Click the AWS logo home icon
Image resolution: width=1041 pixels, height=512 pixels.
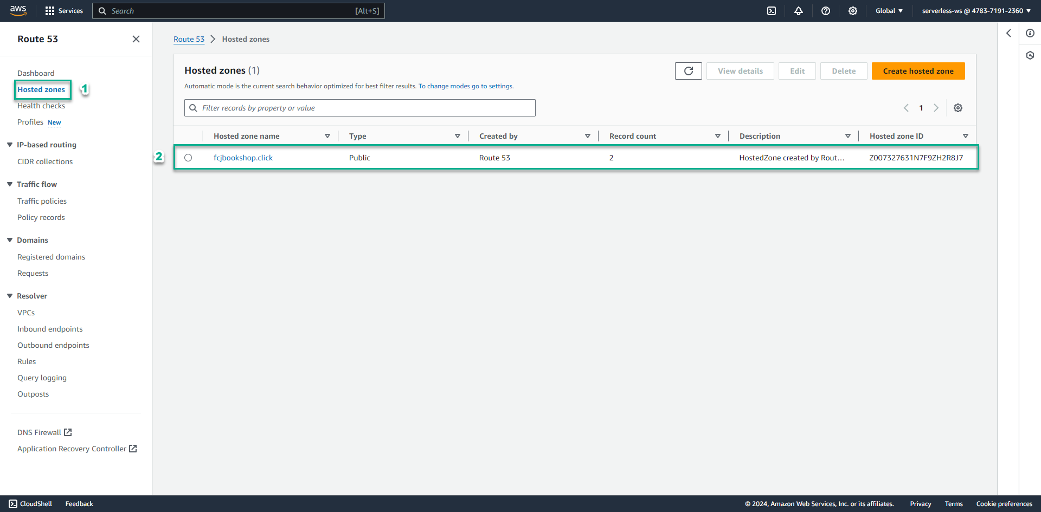pyautogui.click(x=18, y=11)
